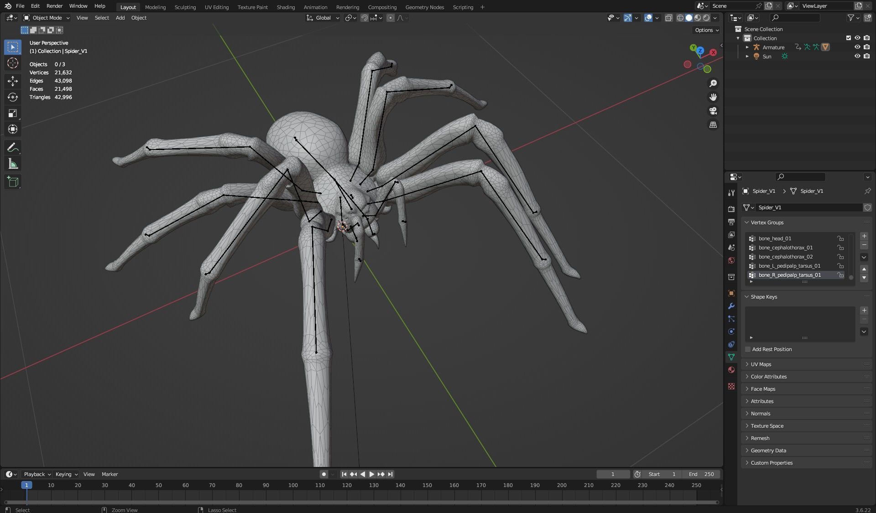Viewport: 876px width, 513px height.
Task: Pin the properties editor context
Action: 867,191
